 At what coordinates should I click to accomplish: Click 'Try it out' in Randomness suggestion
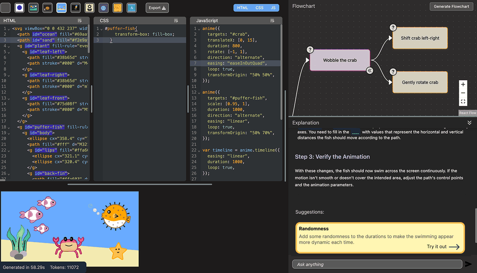point(443,247)
